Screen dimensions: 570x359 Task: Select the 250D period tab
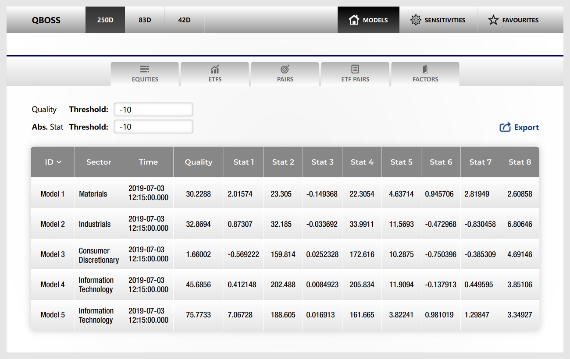(x=105, y=20)
